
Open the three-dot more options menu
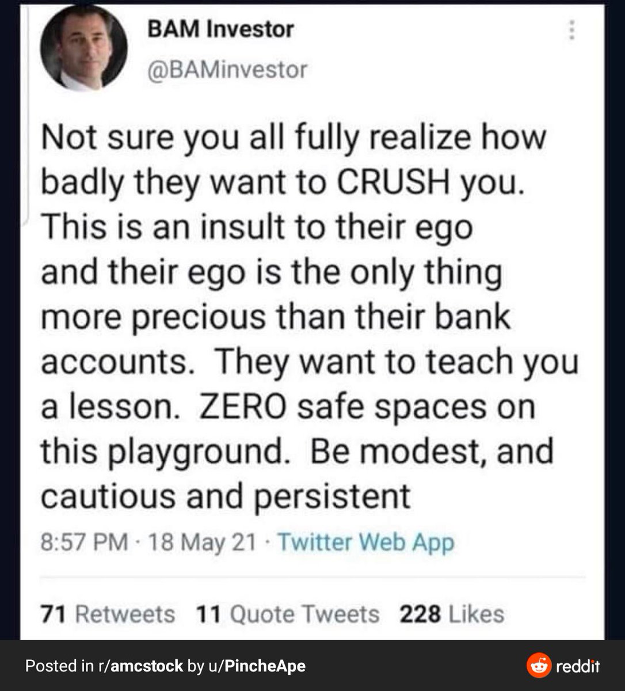point(571,30)
